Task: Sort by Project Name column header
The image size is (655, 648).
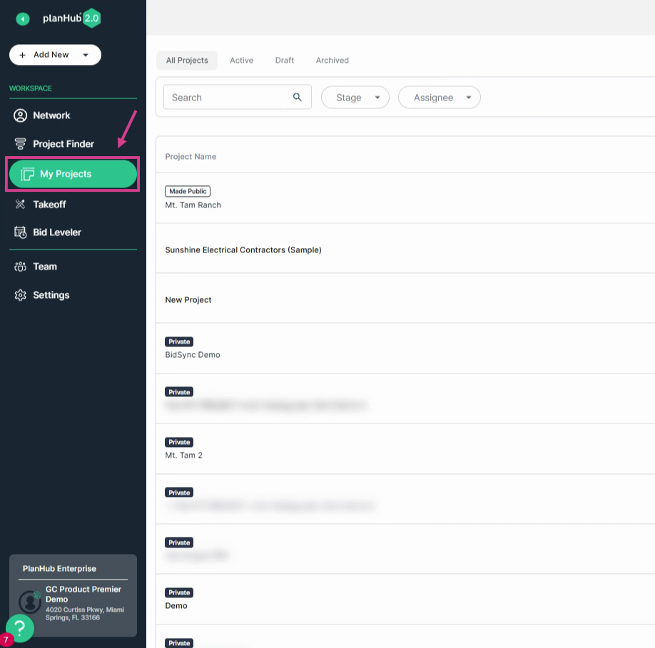Action: 191,156
